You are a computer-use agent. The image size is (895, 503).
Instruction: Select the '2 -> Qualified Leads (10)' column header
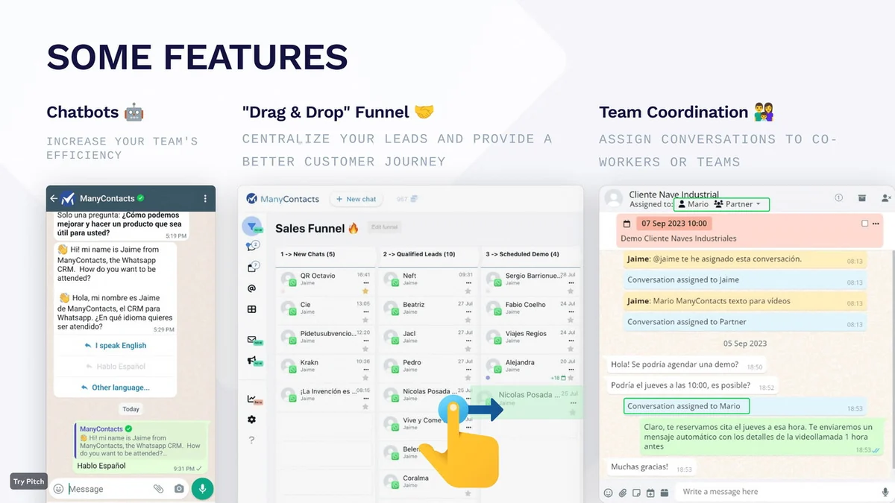pyautogui.click(x=419, y=254)
